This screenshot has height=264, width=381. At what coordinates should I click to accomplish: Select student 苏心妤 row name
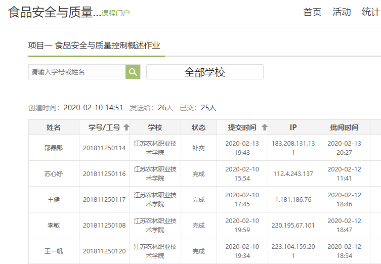pyautogui.click(x=54, y=173)
